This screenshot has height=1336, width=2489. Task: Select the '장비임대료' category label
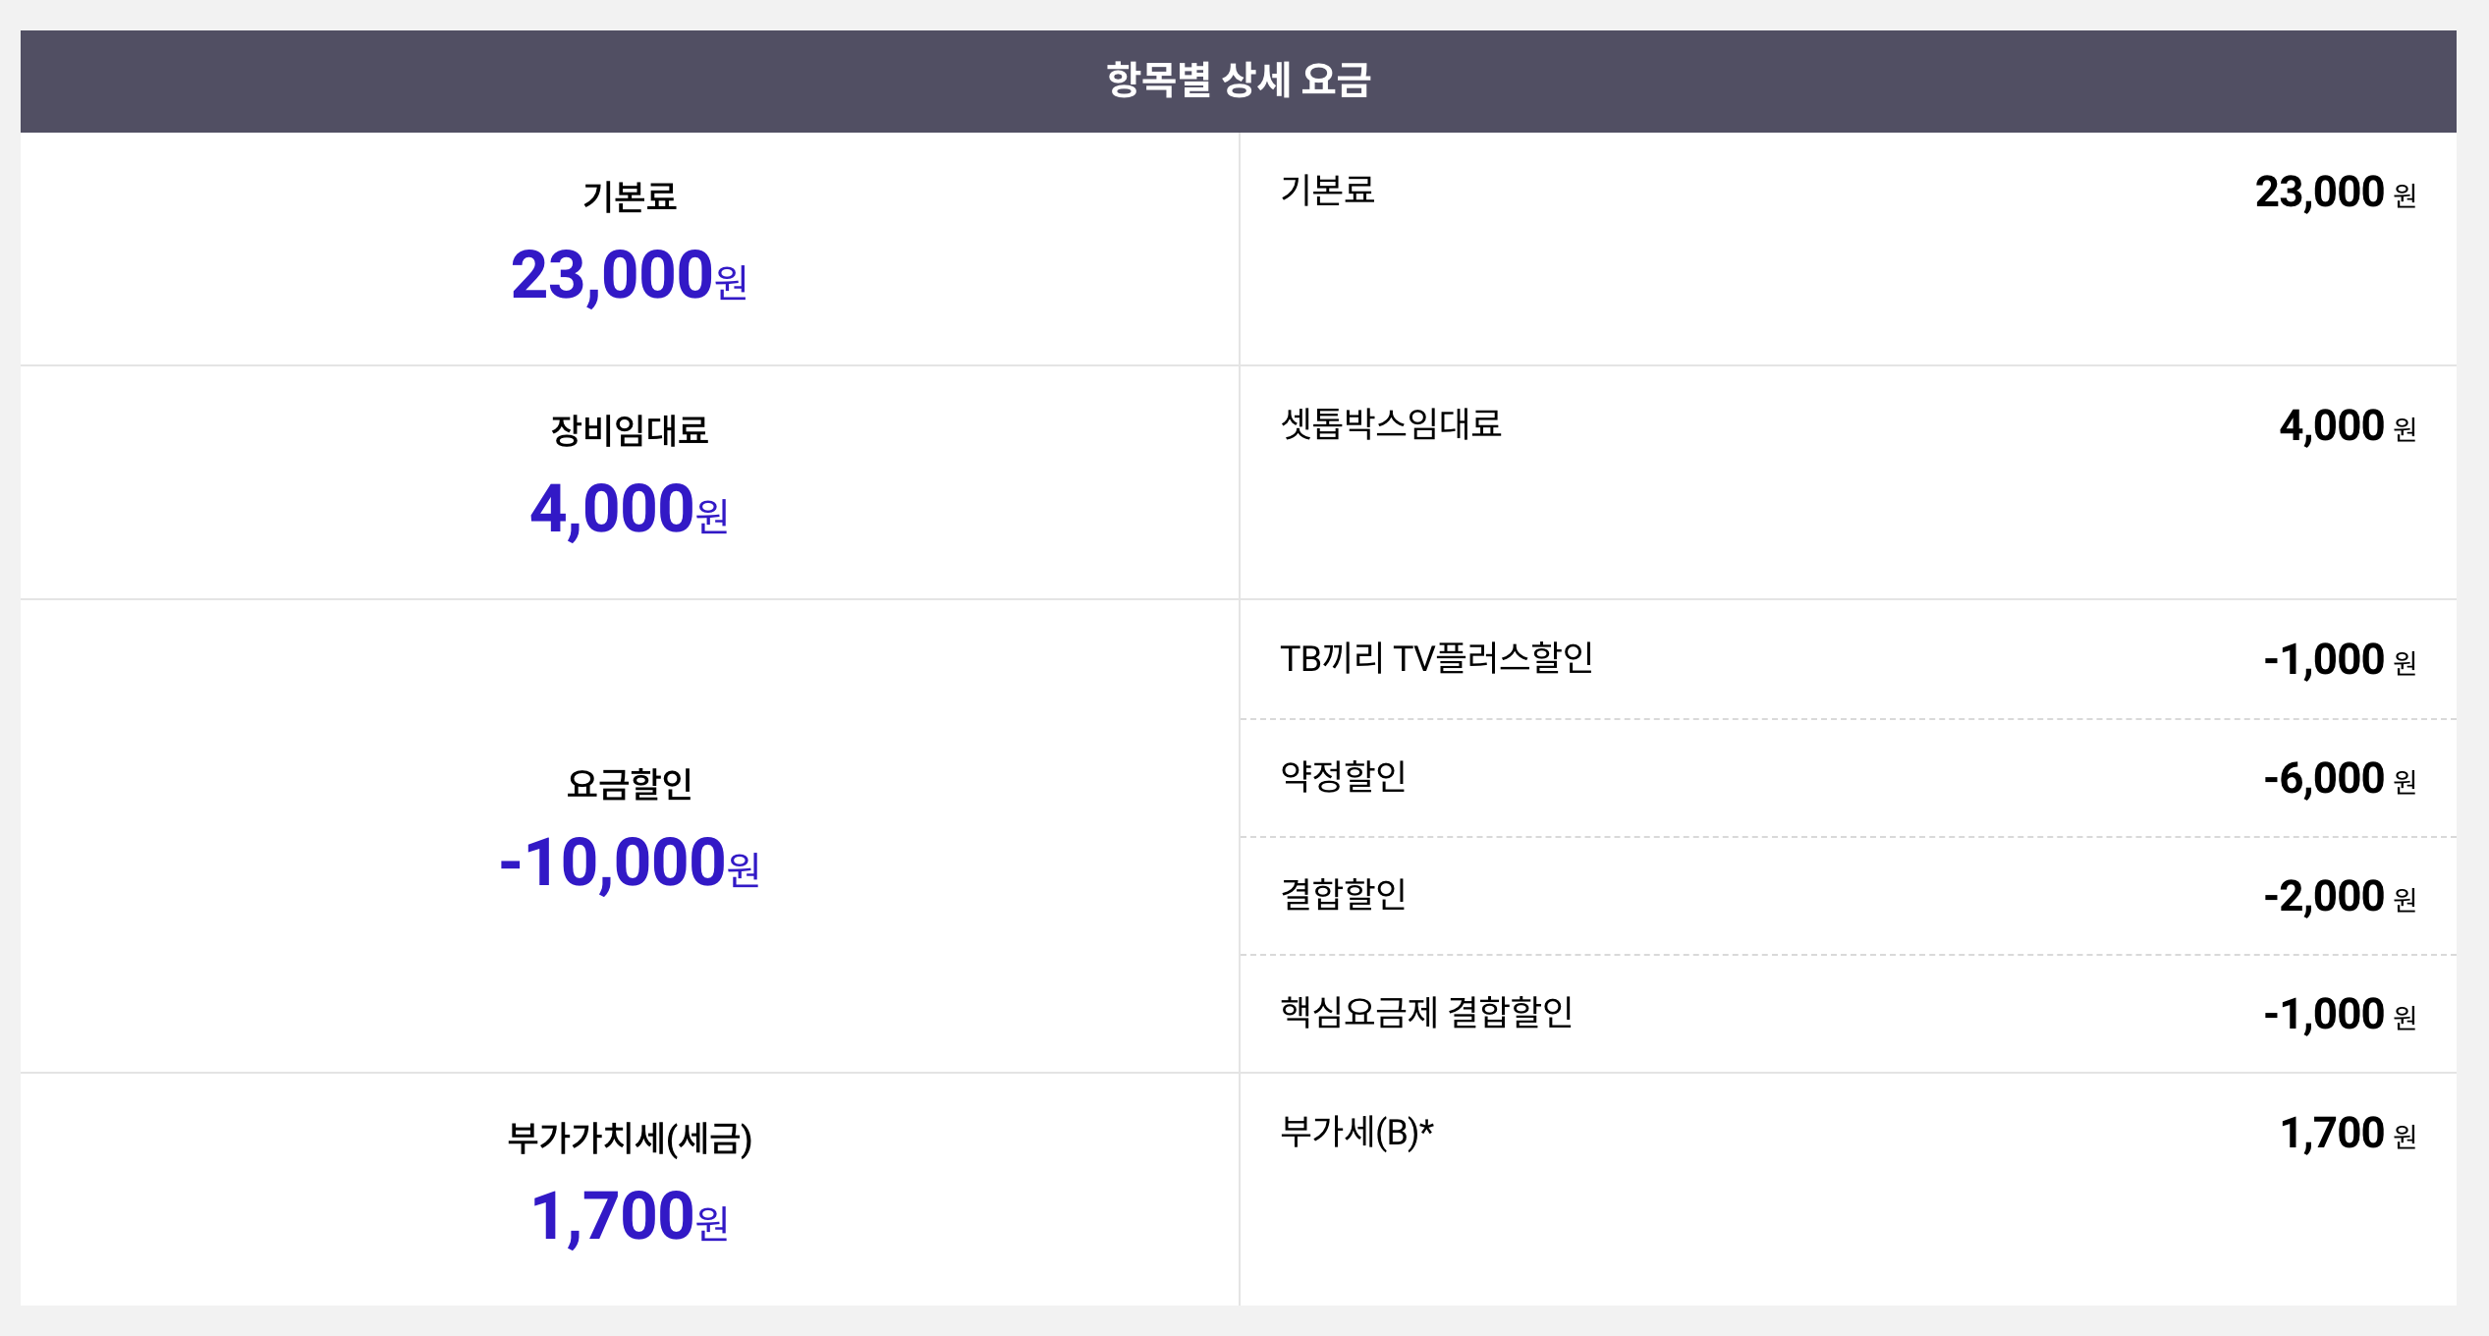pyautogui.click(x=629, y=430)
